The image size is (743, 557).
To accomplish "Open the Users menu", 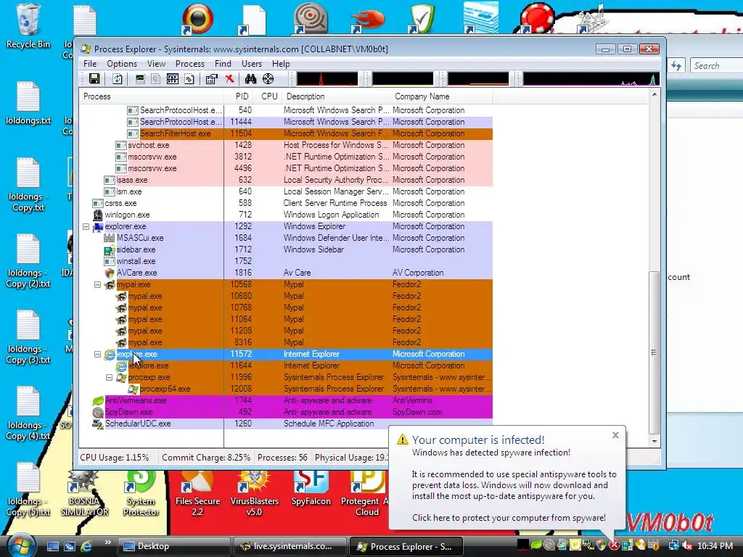I will 252,64.
